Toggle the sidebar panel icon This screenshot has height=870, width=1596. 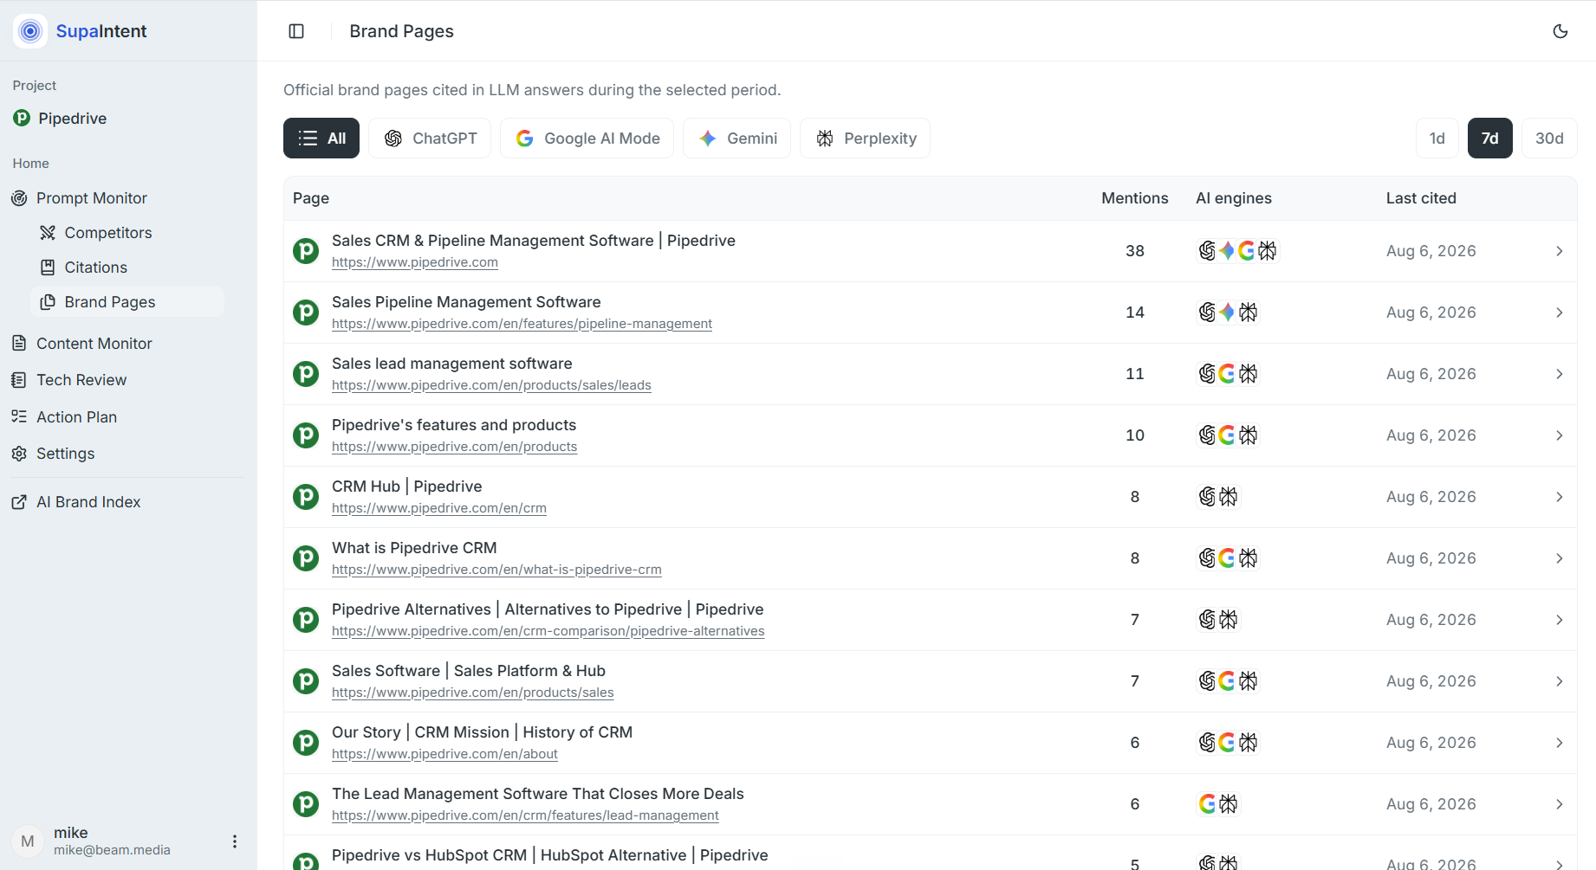[x=296, y=31]
